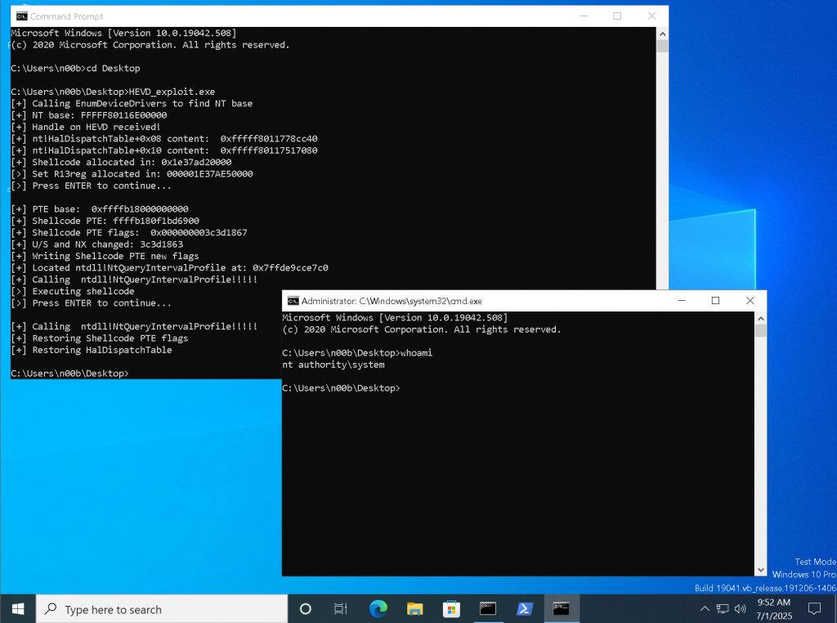The width and height of the screenshot is (837, 623).
Task: Click 'PTE base: 0xffffb18000000000' line
Action: pyautogui.click(x=99, y=209)
